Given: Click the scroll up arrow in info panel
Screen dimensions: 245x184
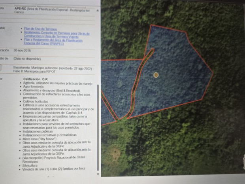Looking at the screenshot, I should coord(97,10).
